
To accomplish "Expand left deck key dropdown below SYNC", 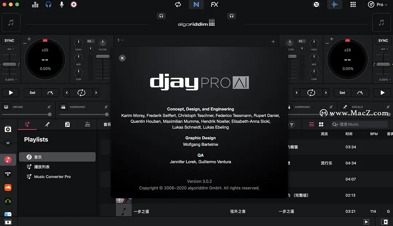I will (x=11, y=49).
